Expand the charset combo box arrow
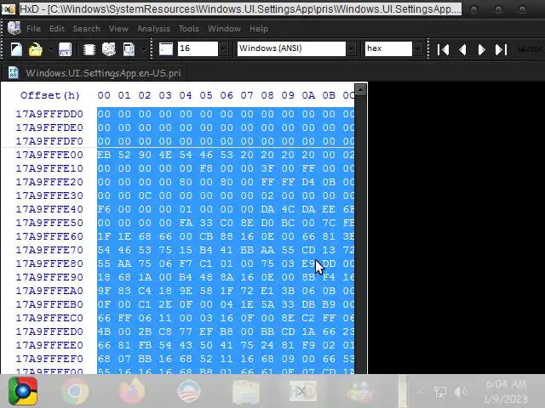Image resolution: width=545 pixels, height=408 pixels. point(351,49)
